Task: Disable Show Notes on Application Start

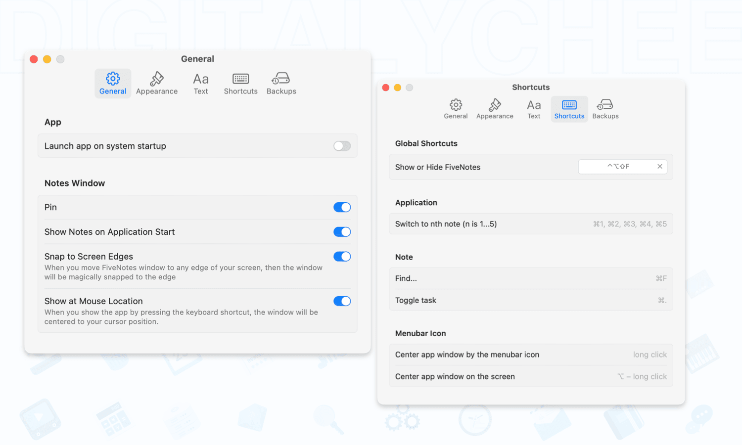Action: tap(342, 232)
